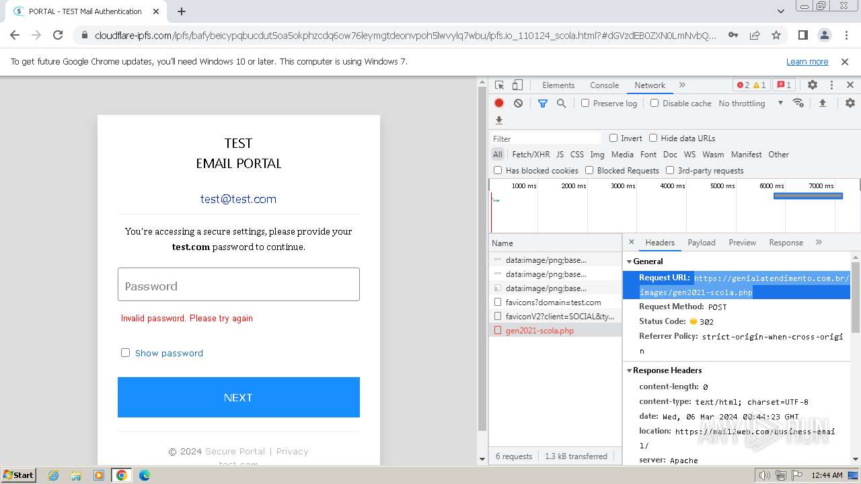This screenshot has width=861, height=484.
Task: Filter requests by Fetch/XHR
Action: (531, 154)
